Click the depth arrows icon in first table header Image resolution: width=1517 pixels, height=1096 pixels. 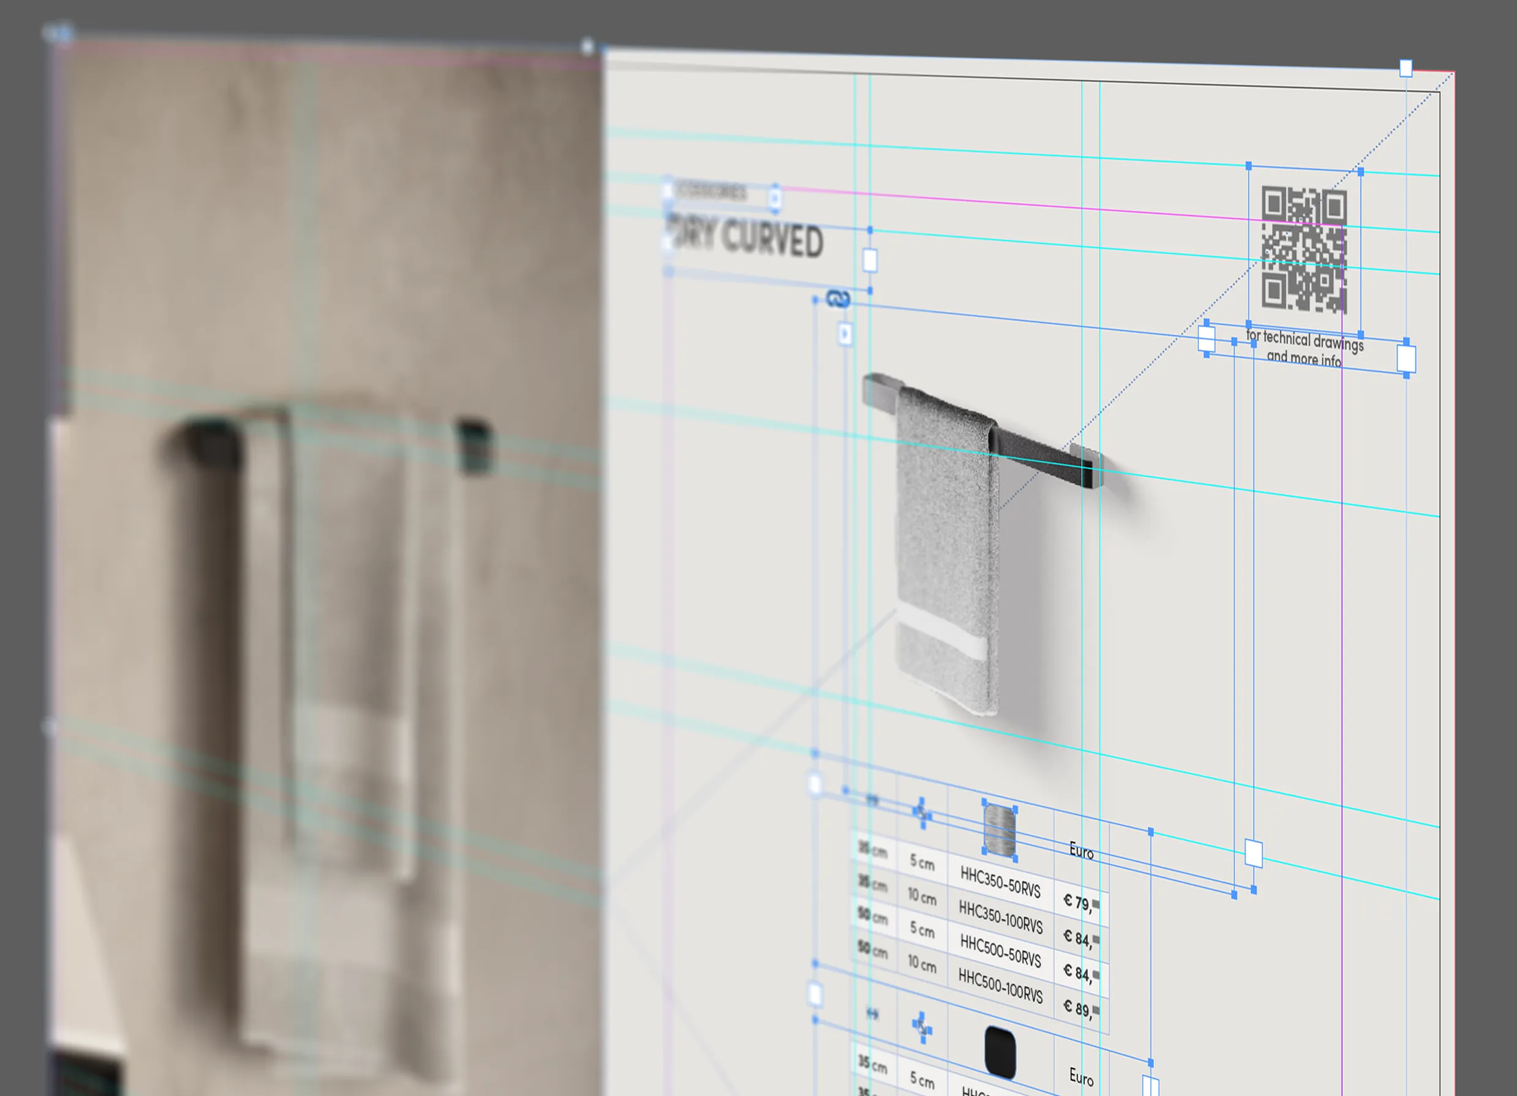(922, 813)
